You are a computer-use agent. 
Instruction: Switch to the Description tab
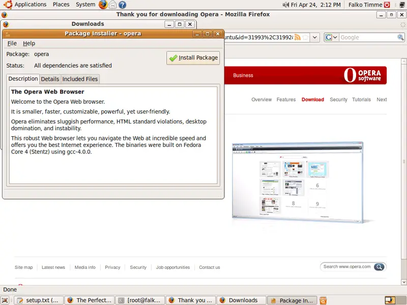tap(23, 79)
